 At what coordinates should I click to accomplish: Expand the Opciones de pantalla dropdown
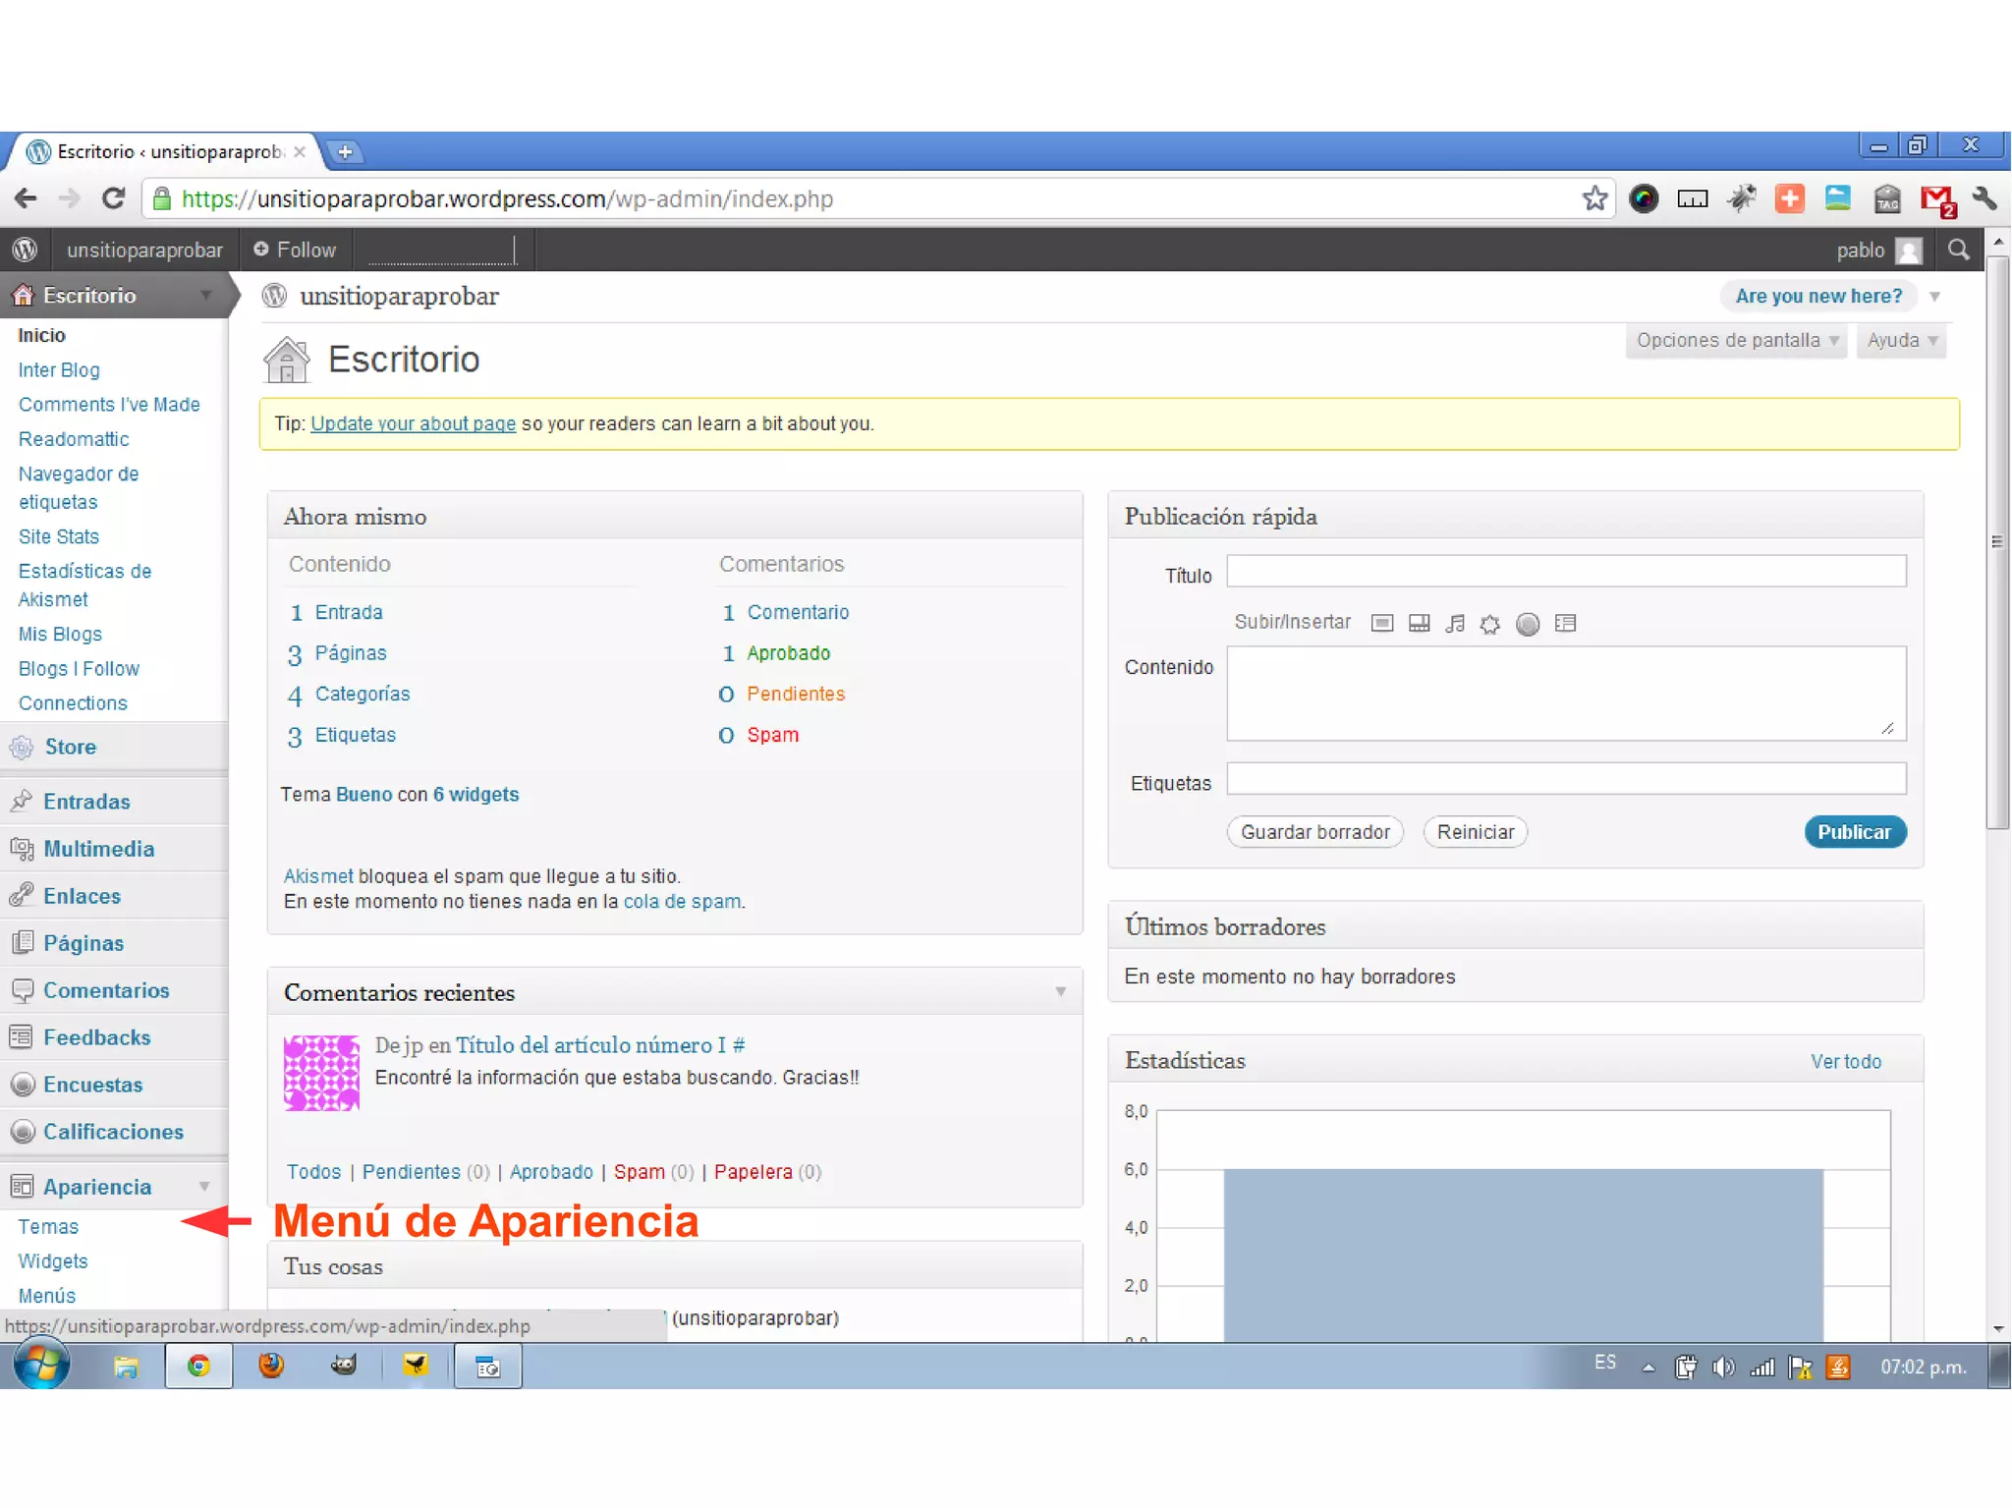pos(1736,340)
